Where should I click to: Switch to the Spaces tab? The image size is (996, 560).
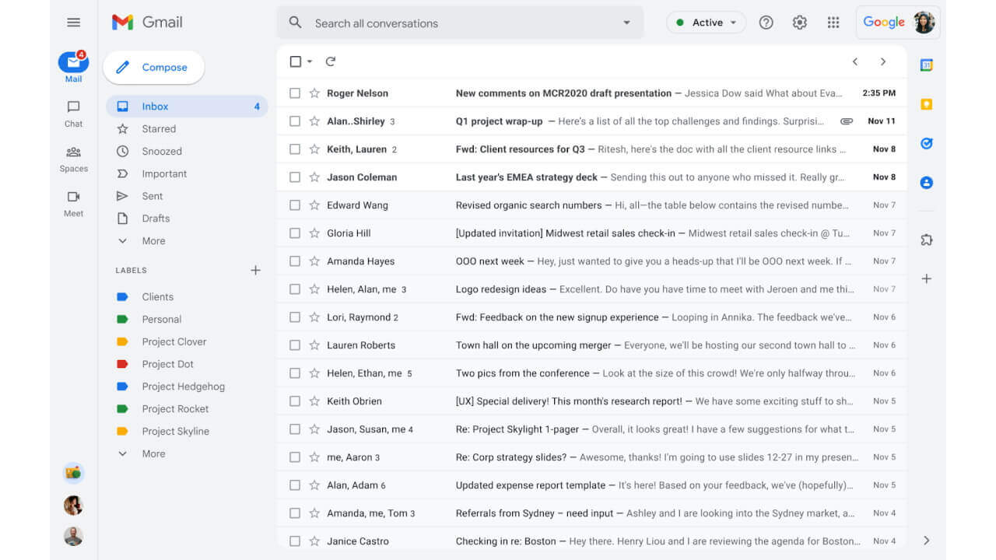[x=72, y=159]
